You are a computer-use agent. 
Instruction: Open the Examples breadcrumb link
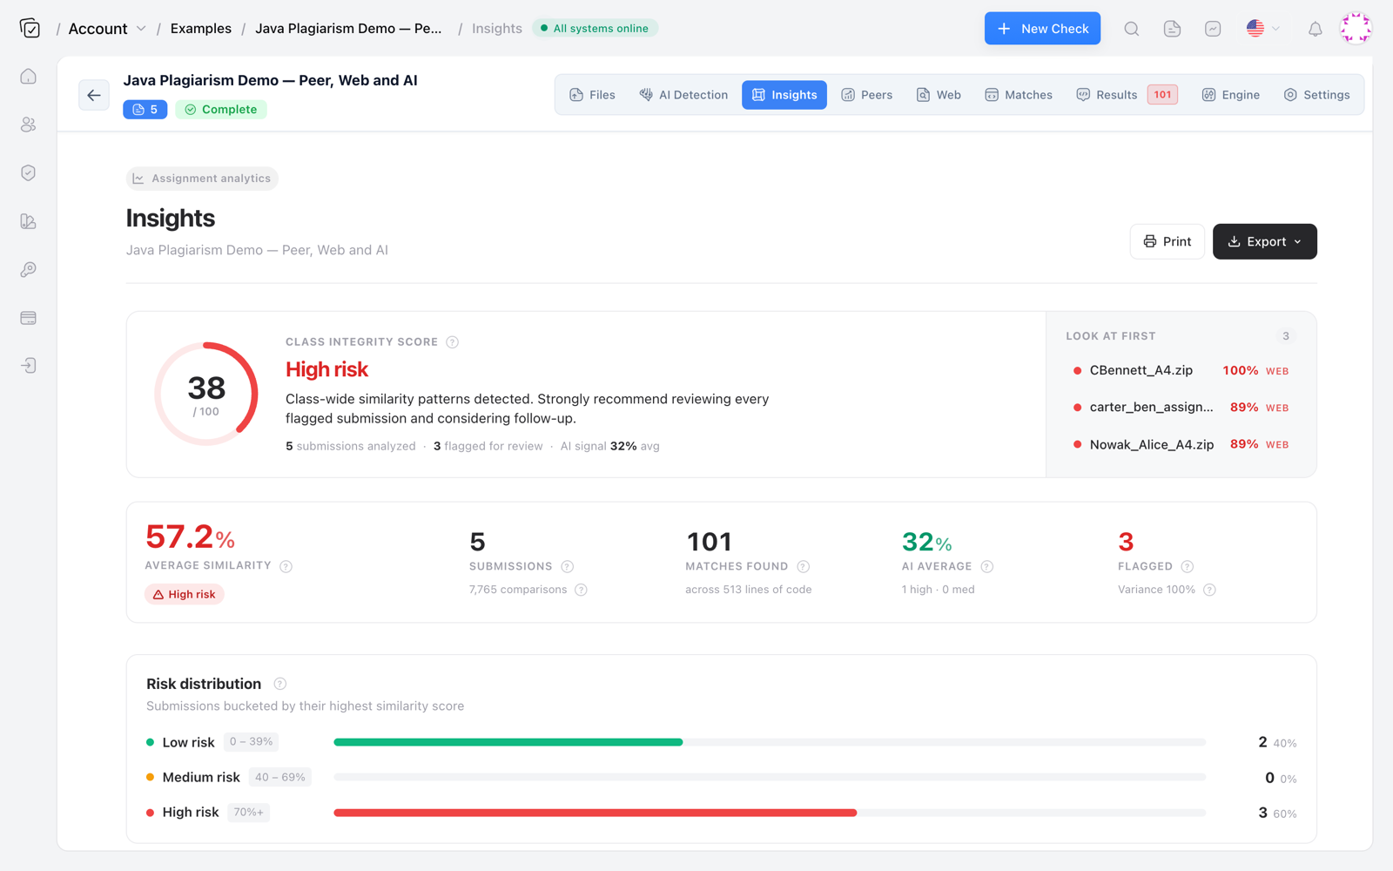(201, 29)
